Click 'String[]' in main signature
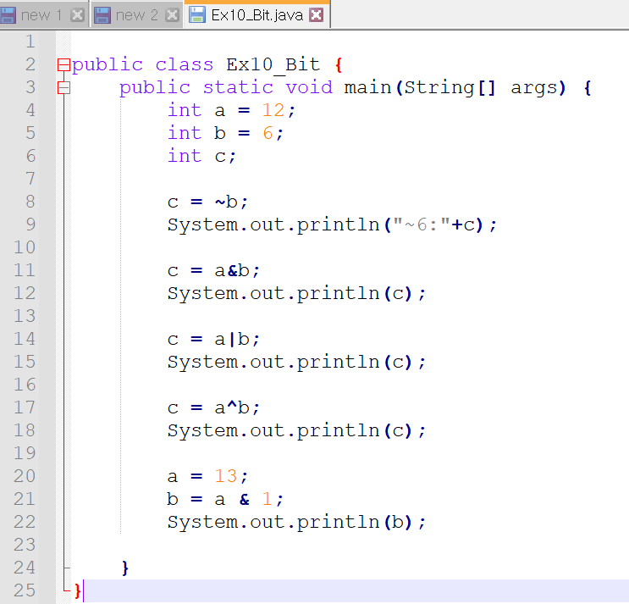Viewport: 629px width, 604px height. pyautogui.click(x=450, y=88)
